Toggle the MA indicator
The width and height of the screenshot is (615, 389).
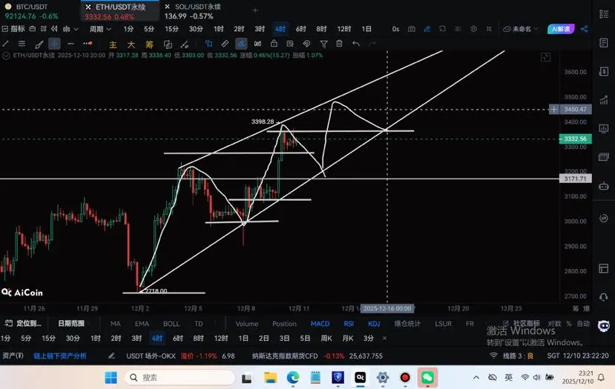pyautogui.click(x=115, y=324)
